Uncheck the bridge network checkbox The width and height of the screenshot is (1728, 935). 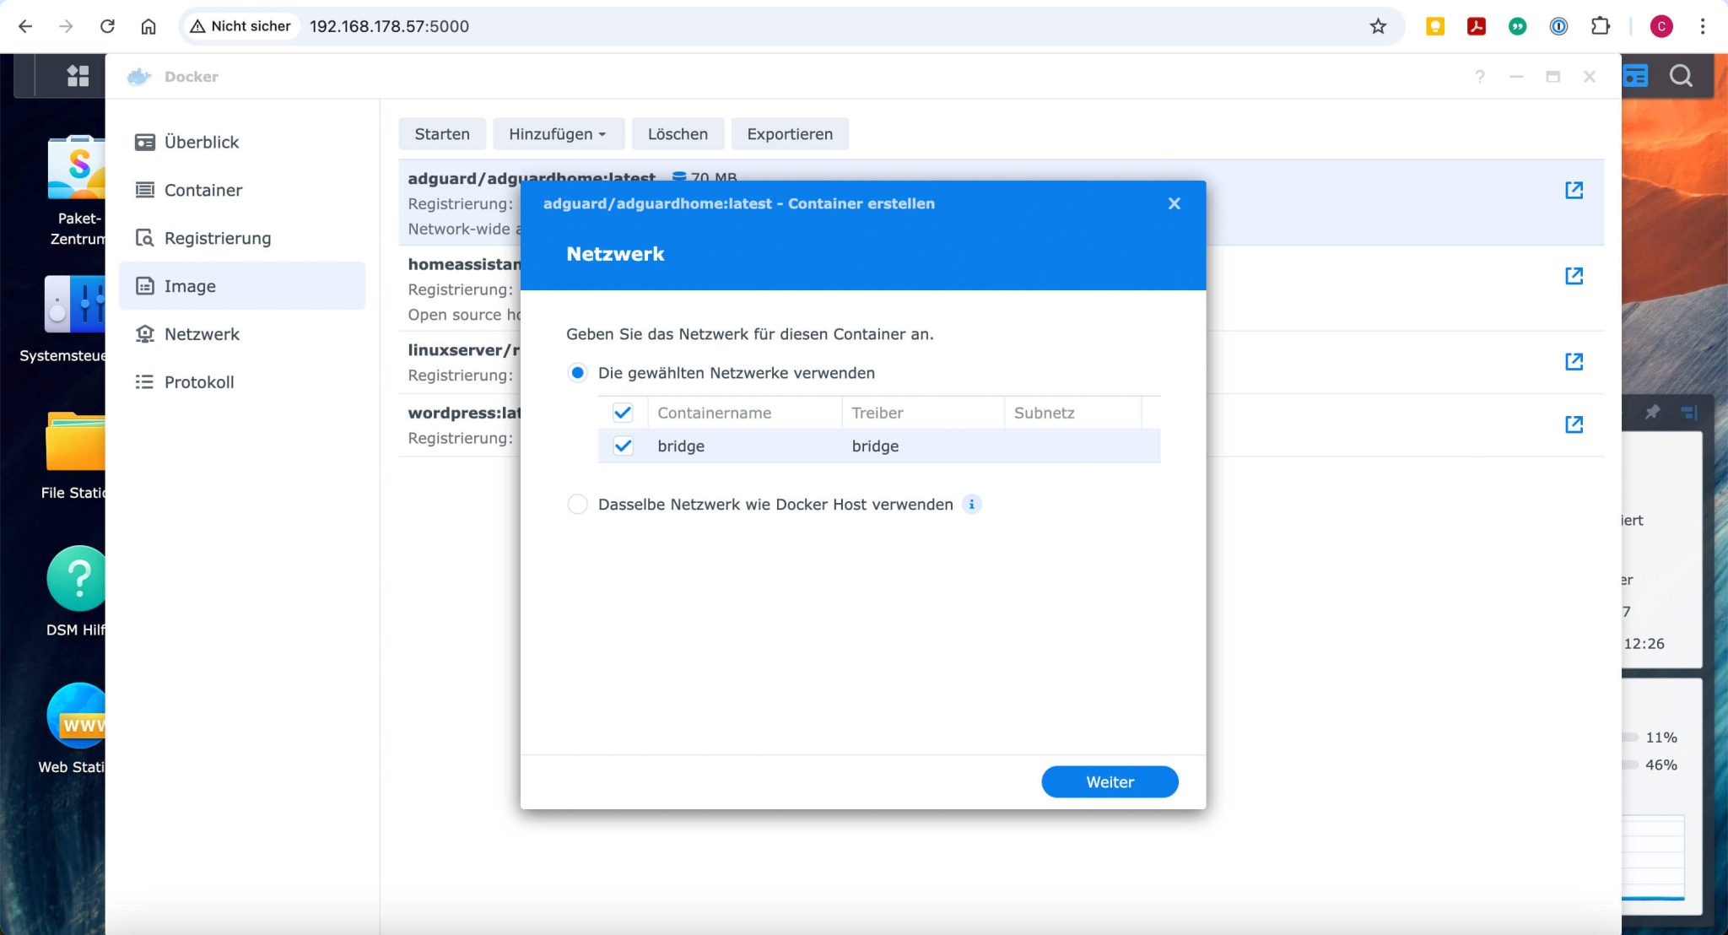623,446
